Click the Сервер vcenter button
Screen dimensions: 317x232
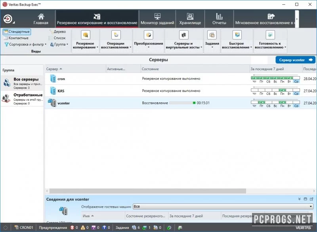point(295,60)
